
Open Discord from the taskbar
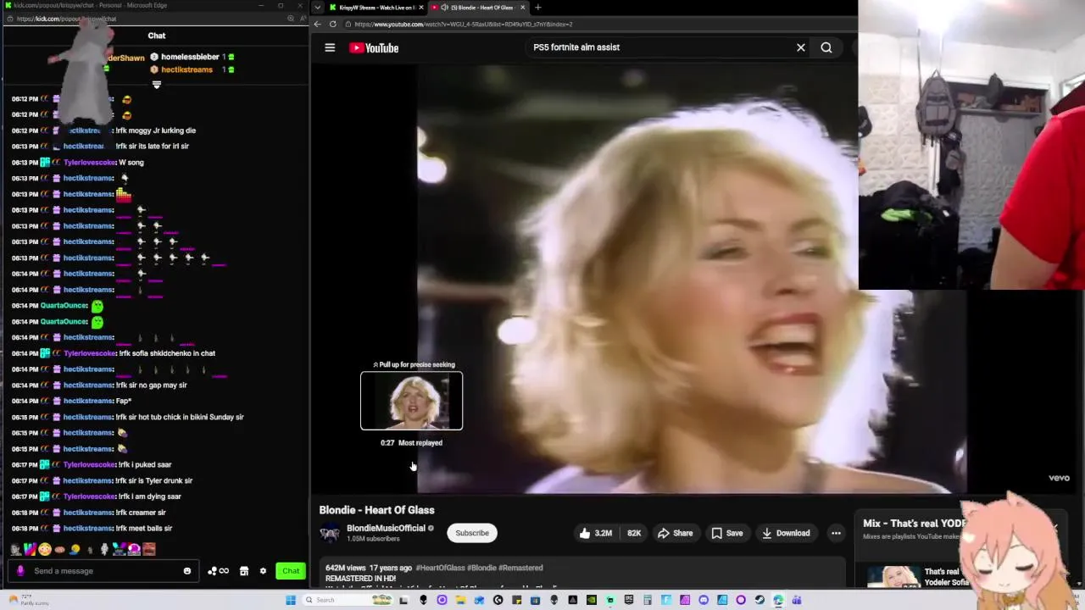(704, 600)
